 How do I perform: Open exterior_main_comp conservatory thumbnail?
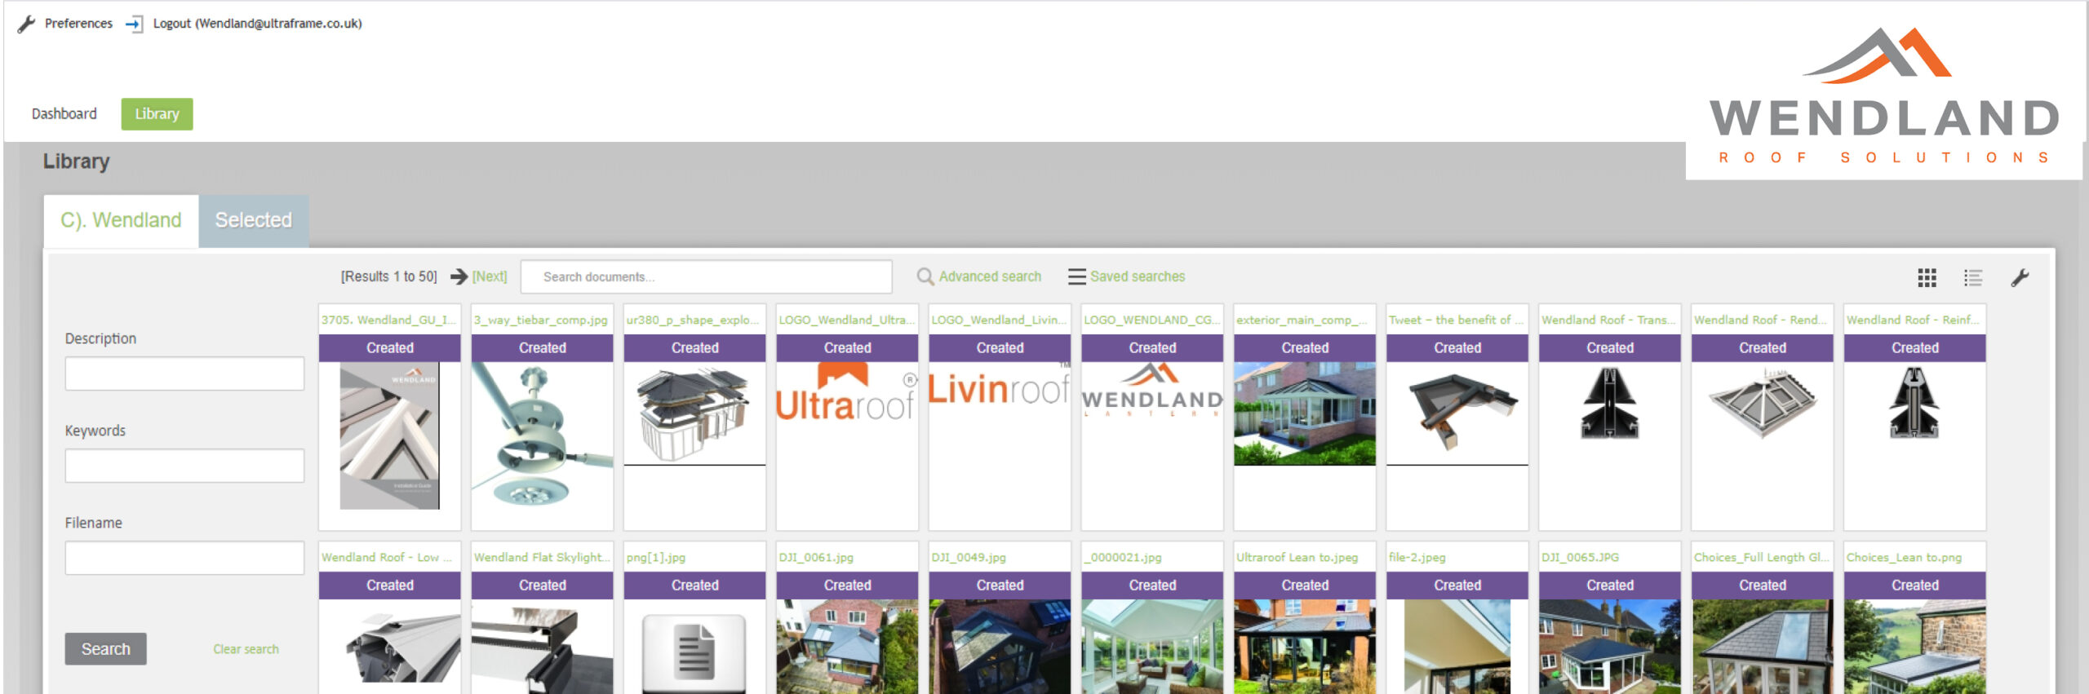point(1305,414)
